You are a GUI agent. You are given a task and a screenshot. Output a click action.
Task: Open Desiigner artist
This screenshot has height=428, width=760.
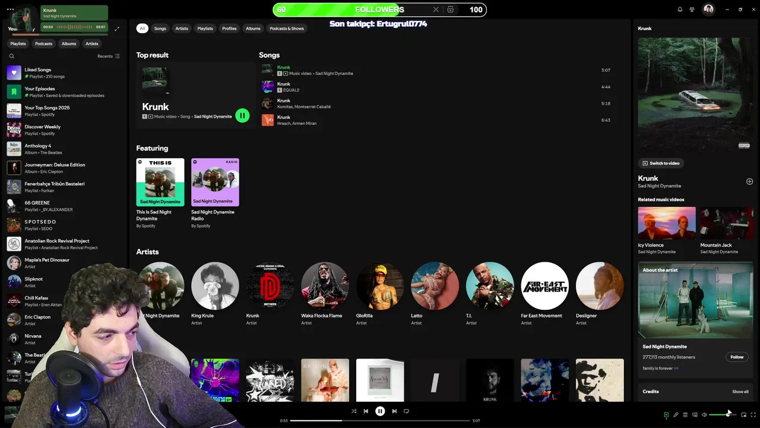[600, 294]
